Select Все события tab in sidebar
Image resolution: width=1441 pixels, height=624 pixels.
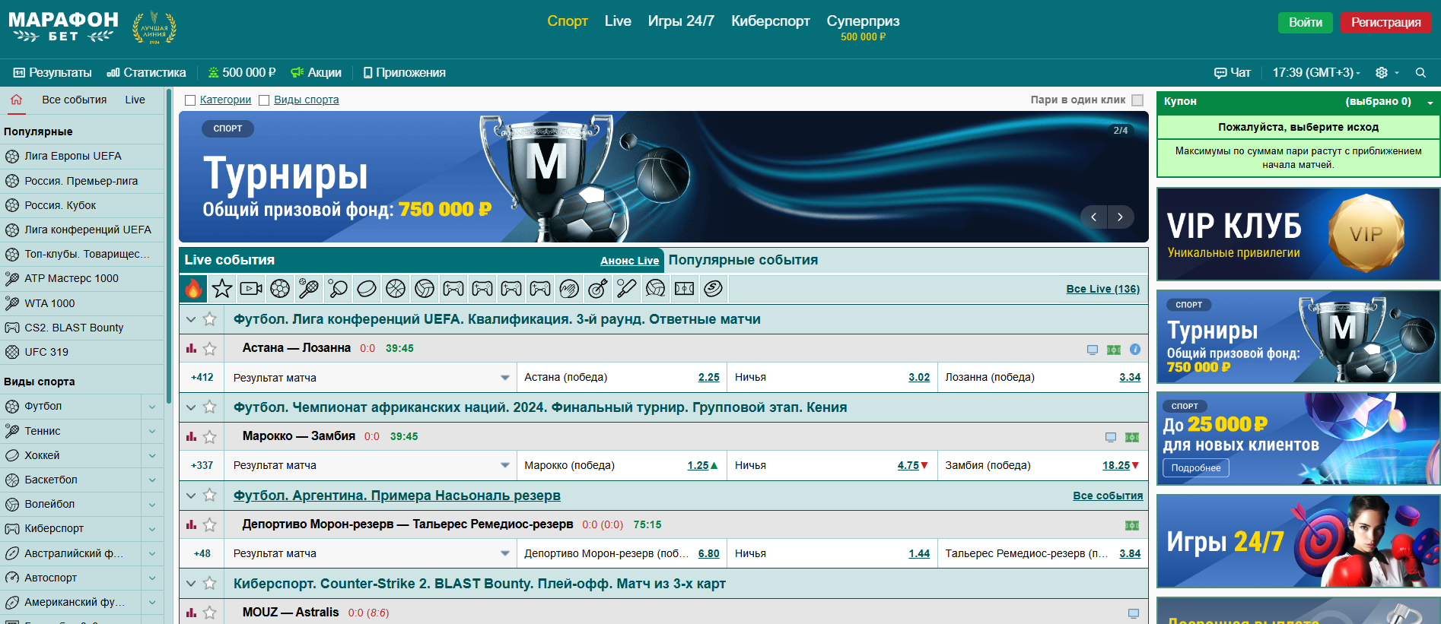point(75,100)
